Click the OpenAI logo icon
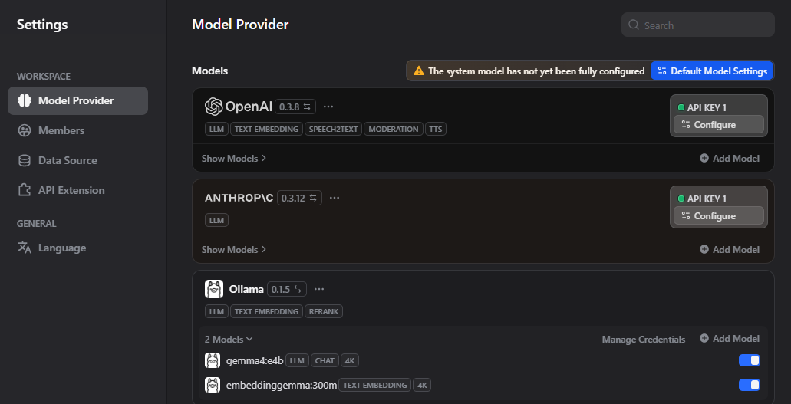Viewport: 791px width, 404px height. coord(214,107)
